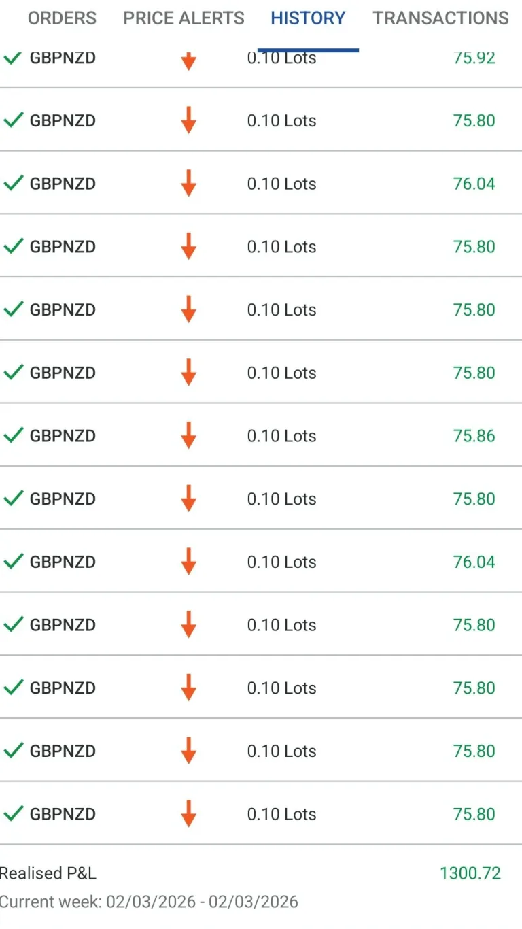
Task: Open the PRICE ALERTS tab
Action: [x=184, y=18]
